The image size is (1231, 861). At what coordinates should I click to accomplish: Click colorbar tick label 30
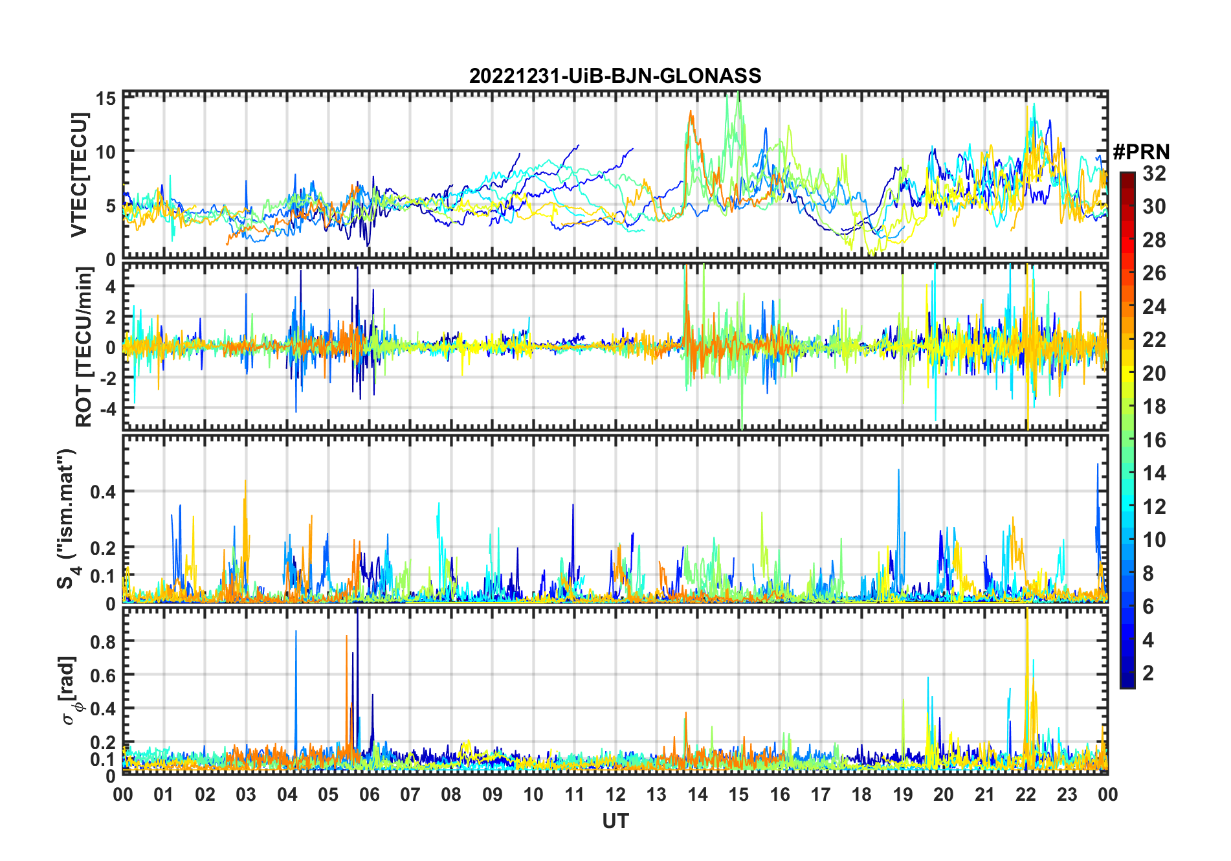1154,207
